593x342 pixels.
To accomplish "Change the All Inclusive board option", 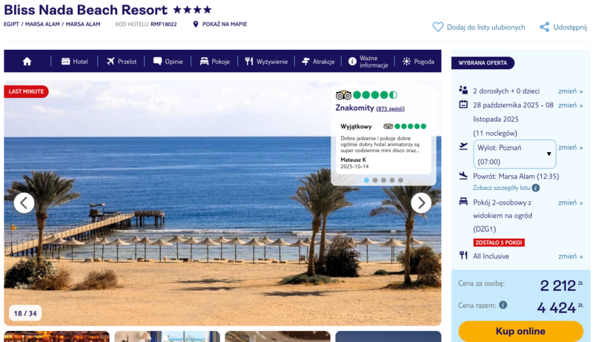I will pyautogui.click(x=570, y=257).
